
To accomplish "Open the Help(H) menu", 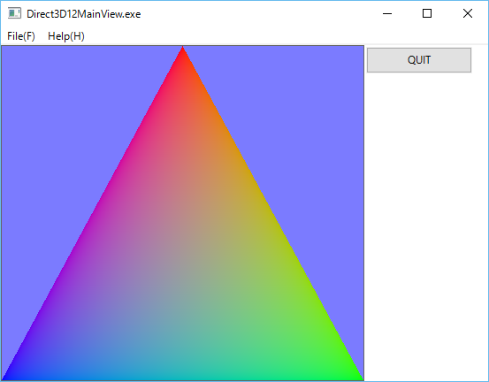I will (66, 36).
